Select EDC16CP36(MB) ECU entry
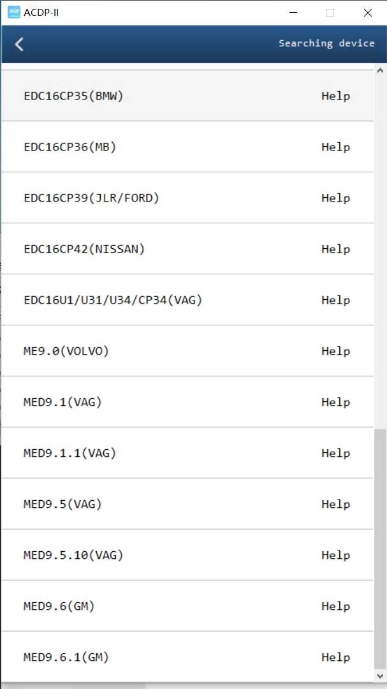This screenshot has width=387, height=689. (x=70, y=147)
